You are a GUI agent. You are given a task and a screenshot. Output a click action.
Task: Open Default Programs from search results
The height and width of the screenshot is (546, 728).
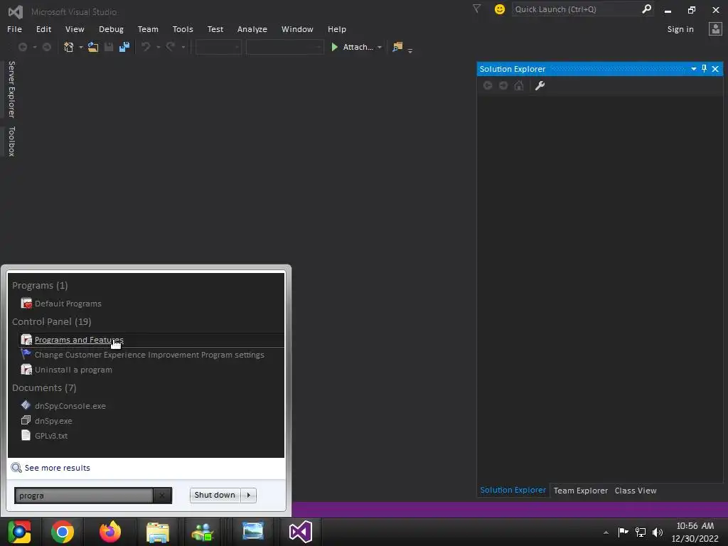[68, 304]
